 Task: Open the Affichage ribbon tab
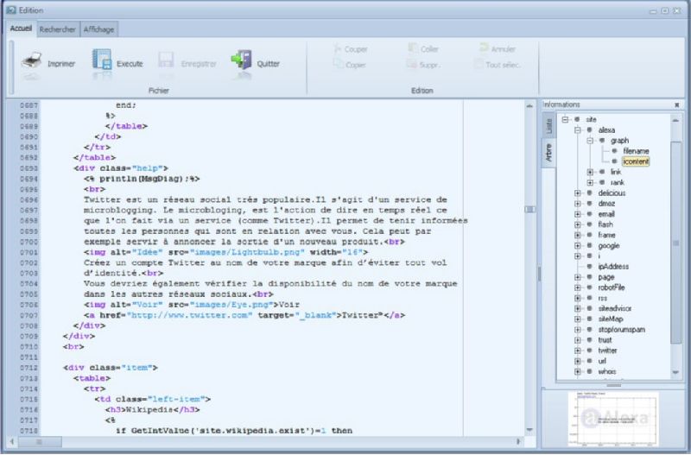98,29
